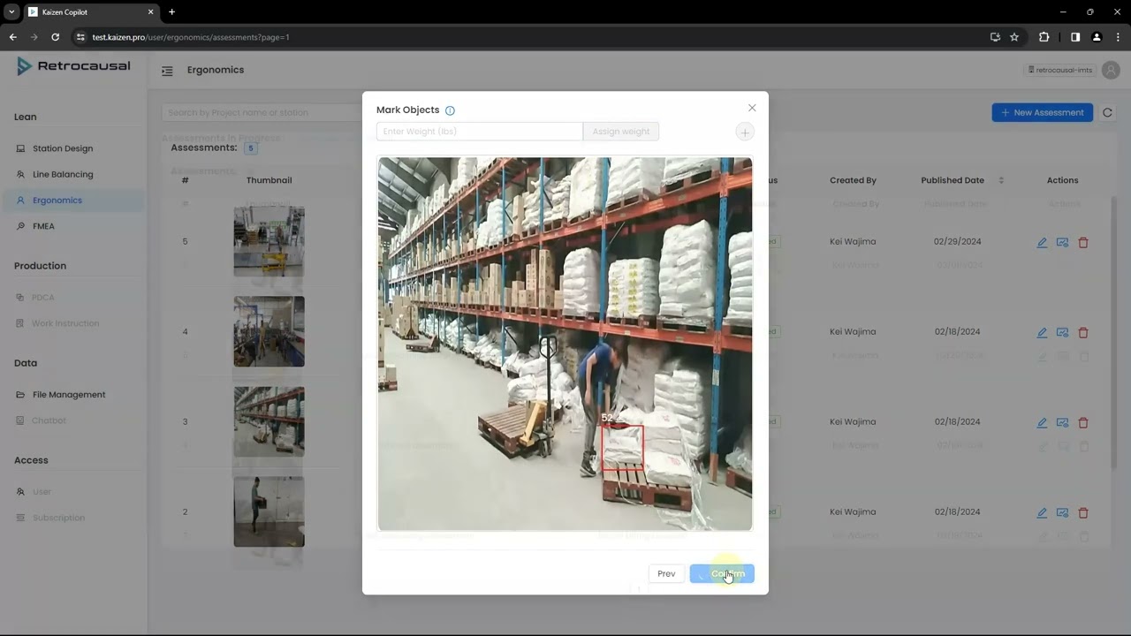Image resolution: width=1131 pixels, height=636 pixels.
Task: Click the New Assessment button
Action: pyautogui.click(x=1042, y=113)
